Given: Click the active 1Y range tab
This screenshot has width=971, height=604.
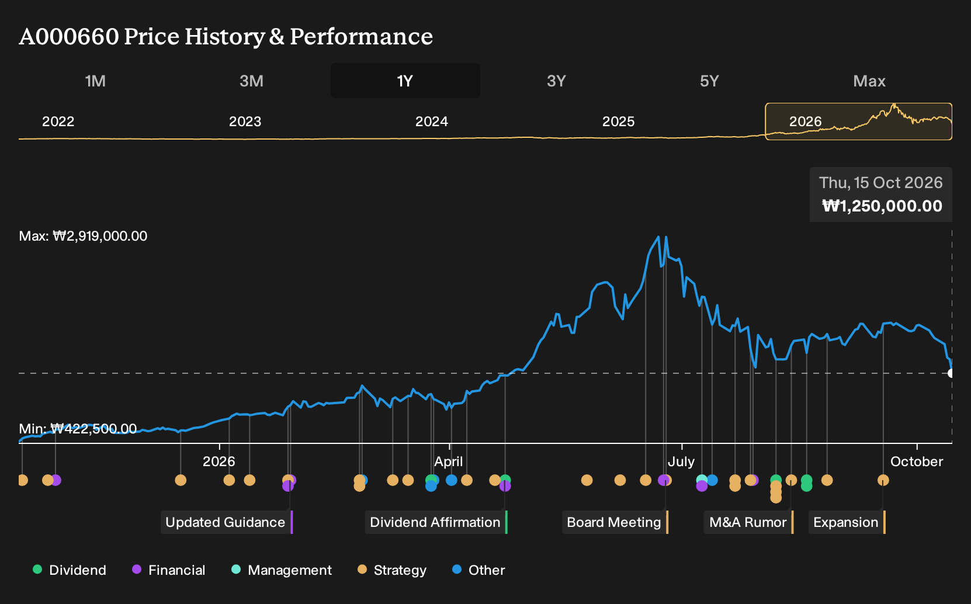Looking at the screenshot, I should (405, 81).
